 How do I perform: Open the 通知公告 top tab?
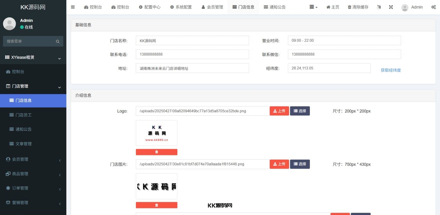(275, 7)
